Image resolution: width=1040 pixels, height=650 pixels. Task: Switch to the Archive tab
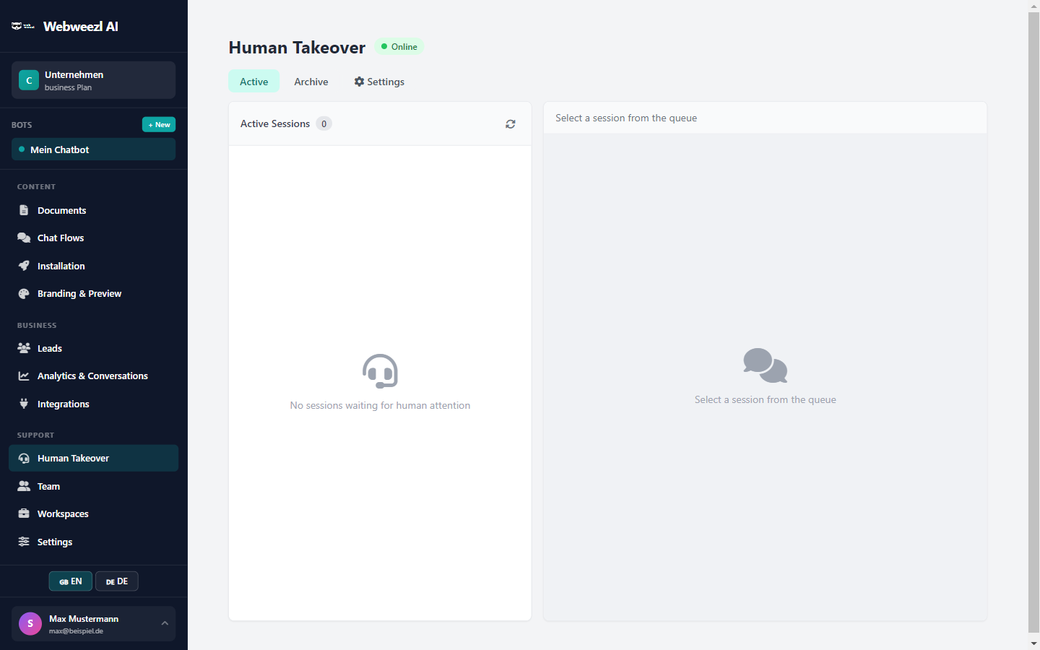click(311, 82)
